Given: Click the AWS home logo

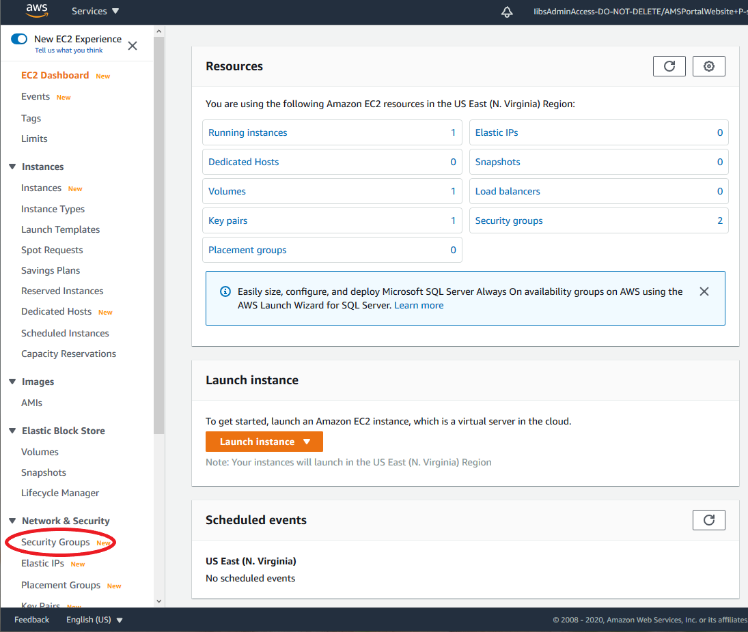Looking at the screenshot, I should pyautogui.click(x=36, y=12).
